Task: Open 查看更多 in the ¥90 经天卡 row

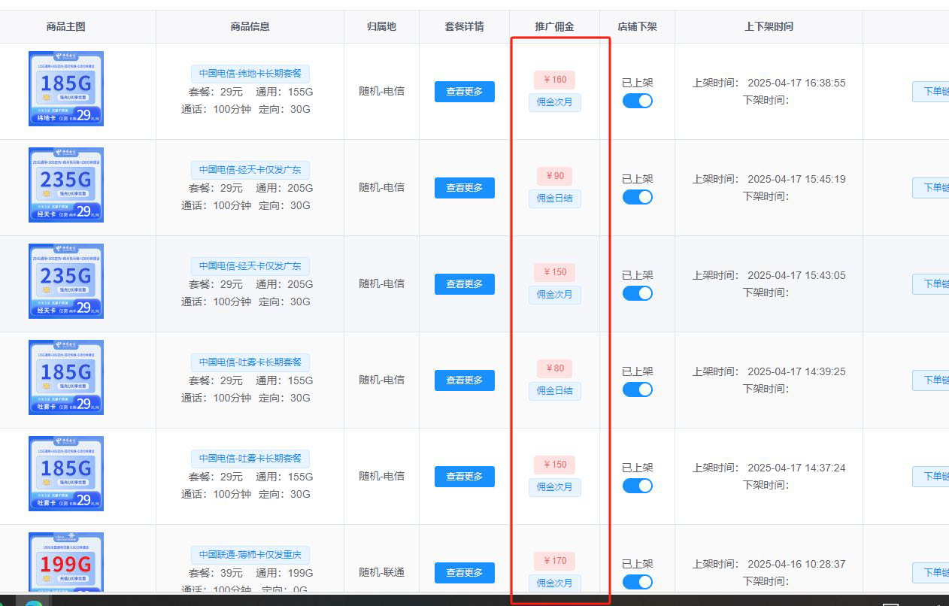Action: (465, 188)
